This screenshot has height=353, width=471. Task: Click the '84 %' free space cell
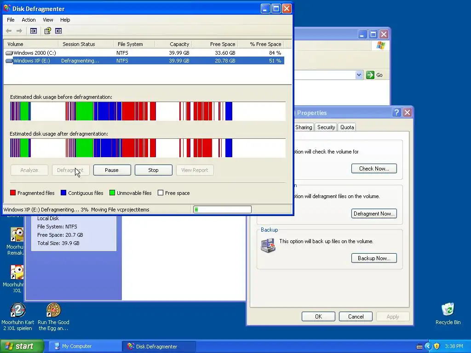tap(275, 53)
